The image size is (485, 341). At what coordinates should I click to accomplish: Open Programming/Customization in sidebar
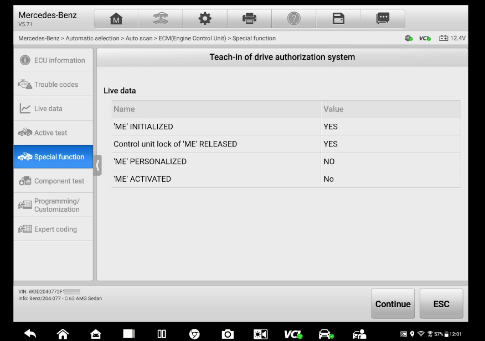53,205
